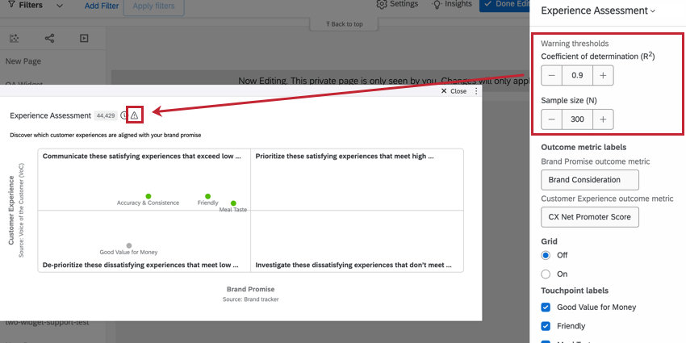Uncheck the Friendly touchpoint label
This screenshot has height=343, width=686.
[x=546, y=326]
